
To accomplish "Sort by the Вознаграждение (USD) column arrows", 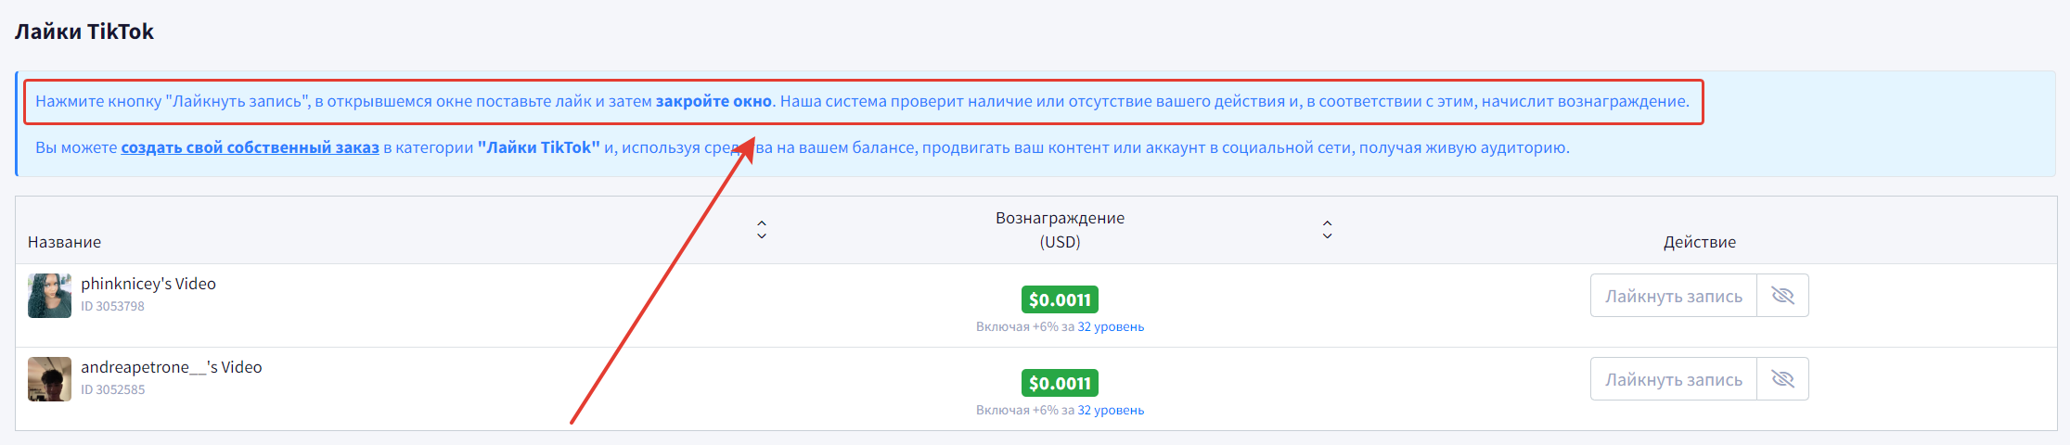I will [1327, 230].
